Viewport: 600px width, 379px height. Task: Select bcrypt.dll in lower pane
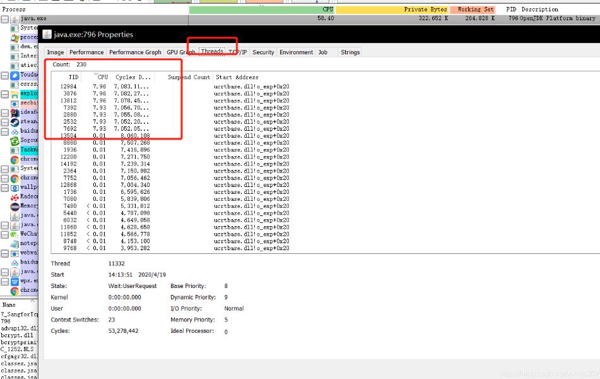tap(17, 335)
